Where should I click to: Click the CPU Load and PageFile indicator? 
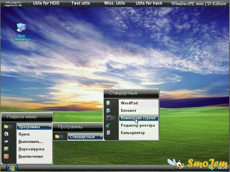click(x=13, y=4)
